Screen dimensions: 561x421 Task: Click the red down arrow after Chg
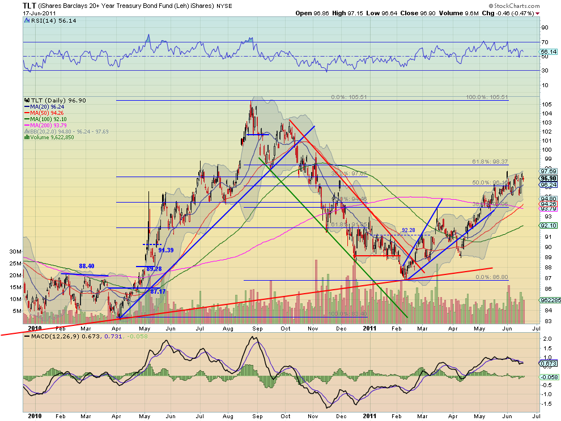click(538, 14)
